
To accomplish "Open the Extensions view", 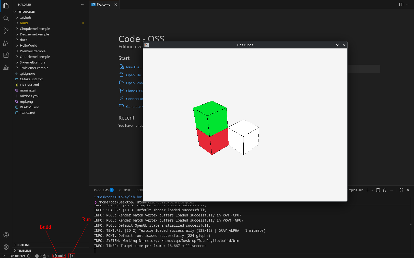I will point(6,55).
